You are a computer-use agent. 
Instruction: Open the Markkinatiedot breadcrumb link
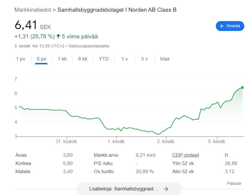pos(33,10)
